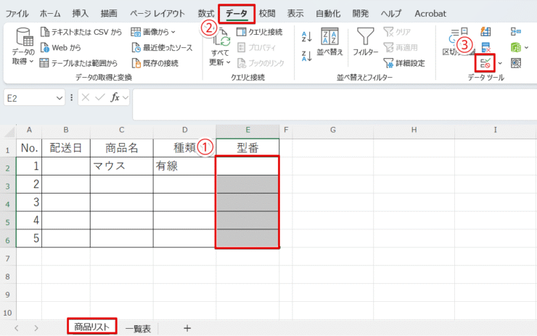Add a new sheet with plus

(x=187, y=328)
